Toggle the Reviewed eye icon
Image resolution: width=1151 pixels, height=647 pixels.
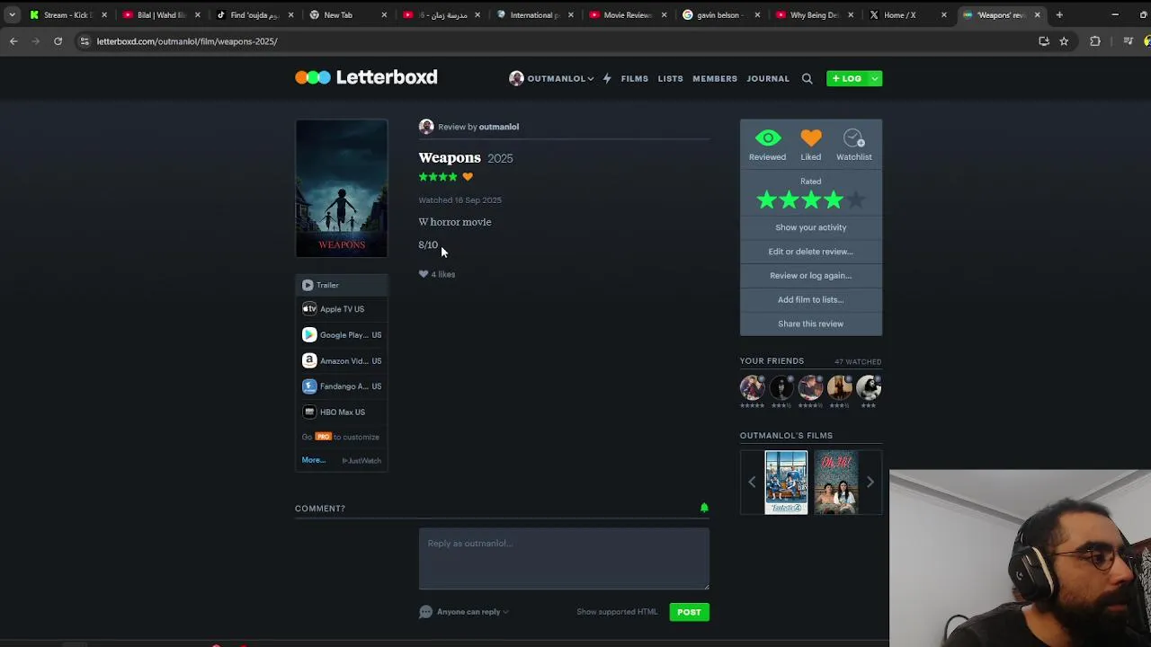[767, 138]
